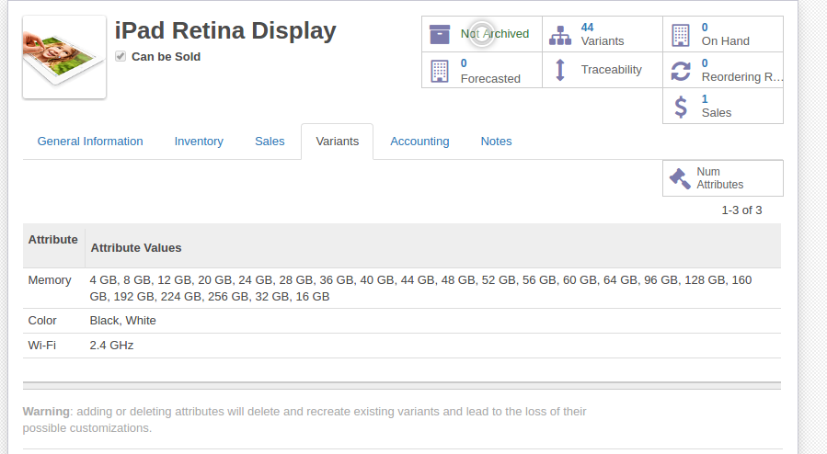Click the Reordering Rules refresh icon
827x454 pixels.
coord(681,71)
